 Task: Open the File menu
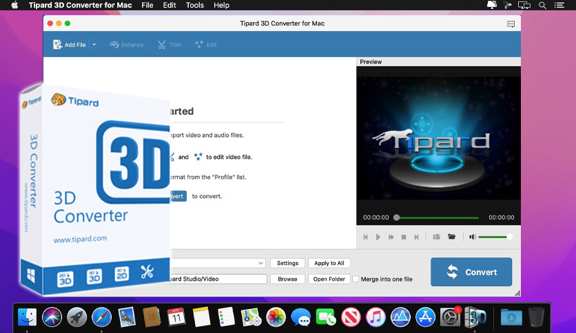click(147, 5)
